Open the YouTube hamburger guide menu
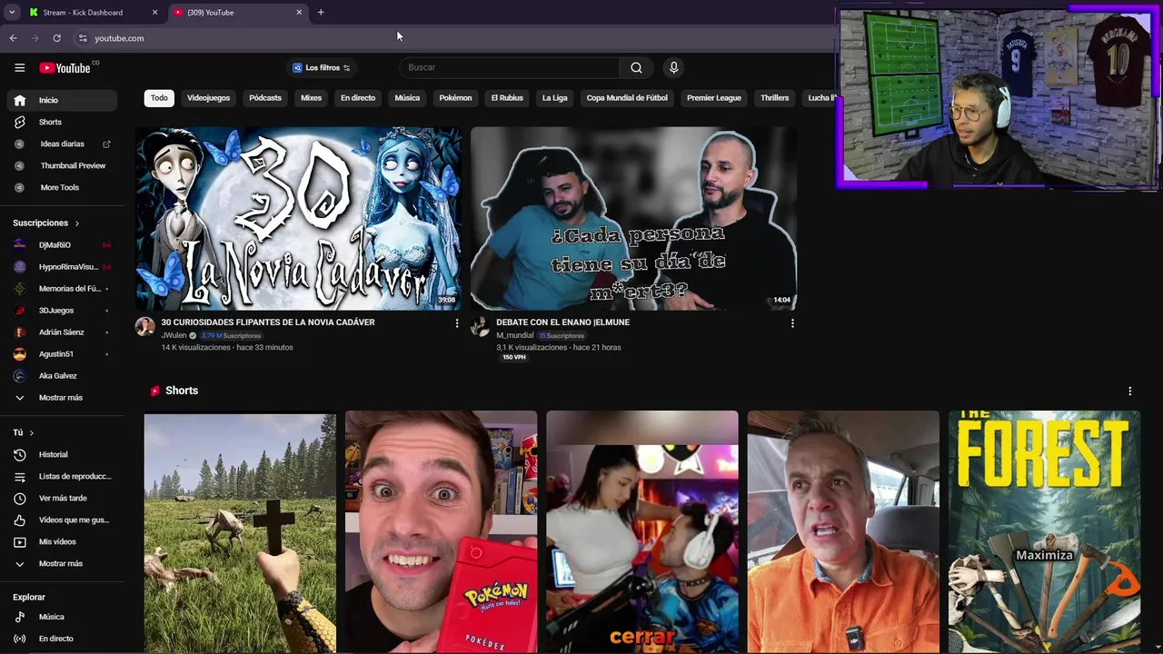Screen dimensions: 1163x654 (x=19, y=67)
